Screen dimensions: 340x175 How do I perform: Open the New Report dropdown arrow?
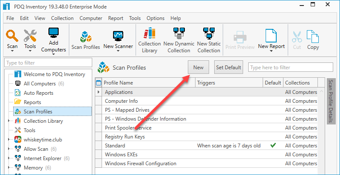click(271, 51)
